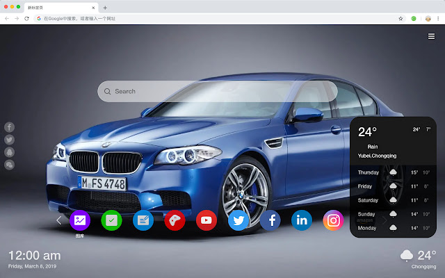Open the Chrome three-dot menu

point(438,19)
